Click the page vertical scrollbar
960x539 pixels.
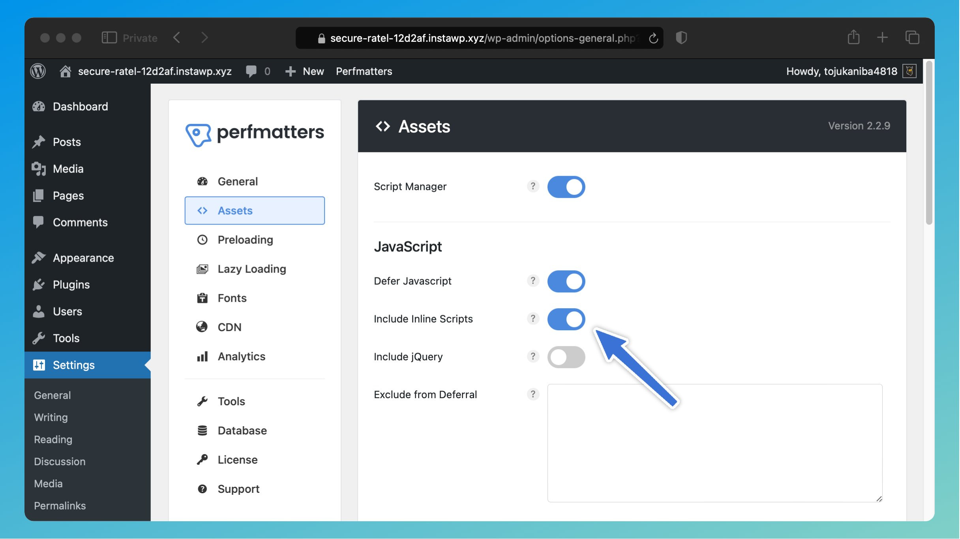929,143
